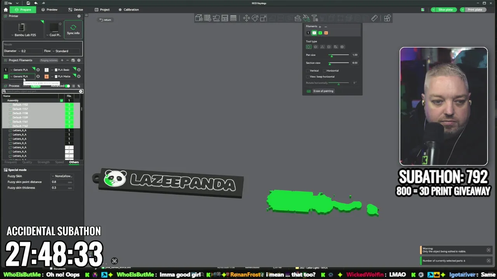Click the settings list icon next to Advanced
The image size is (497, 279).
73,86
